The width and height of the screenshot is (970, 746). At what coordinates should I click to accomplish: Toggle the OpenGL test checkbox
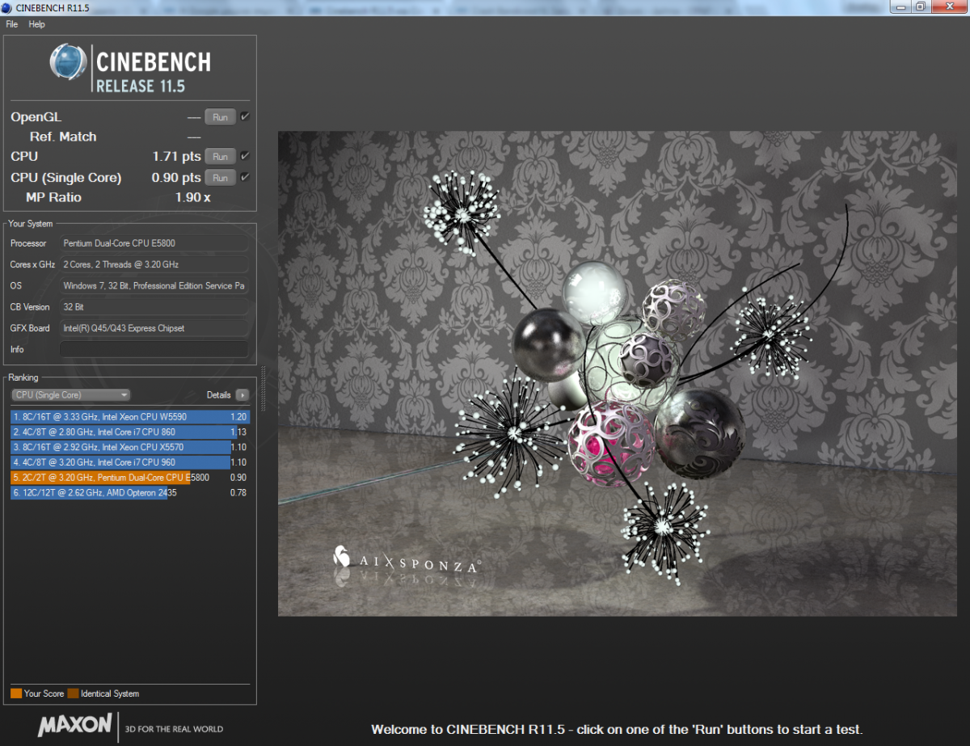point(245,116)
